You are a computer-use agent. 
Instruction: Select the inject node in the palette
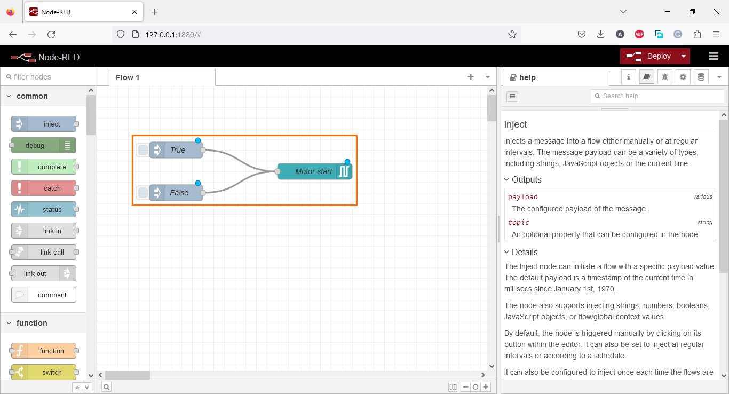(44, 123)
